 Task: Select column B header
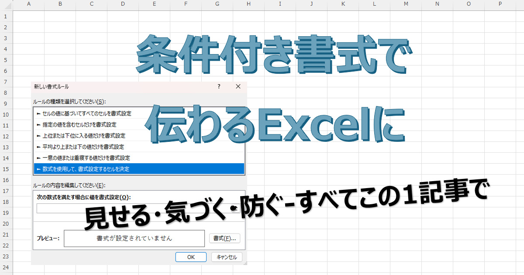coord(60,4)
